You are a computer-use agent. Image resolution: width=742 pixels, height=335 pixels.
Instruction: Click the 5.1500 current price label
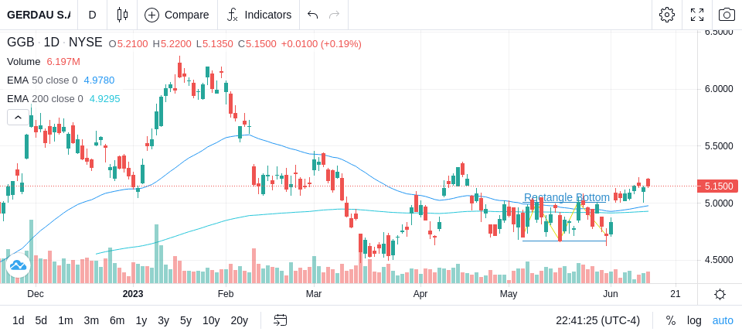[718, 186]
